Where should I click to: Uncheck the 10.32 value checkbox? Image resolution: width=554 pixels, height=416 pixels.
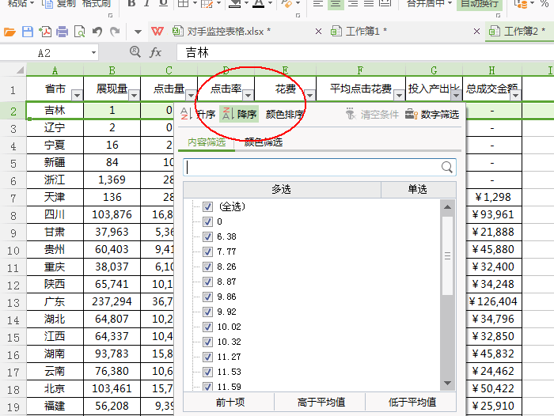click(207, 342)
